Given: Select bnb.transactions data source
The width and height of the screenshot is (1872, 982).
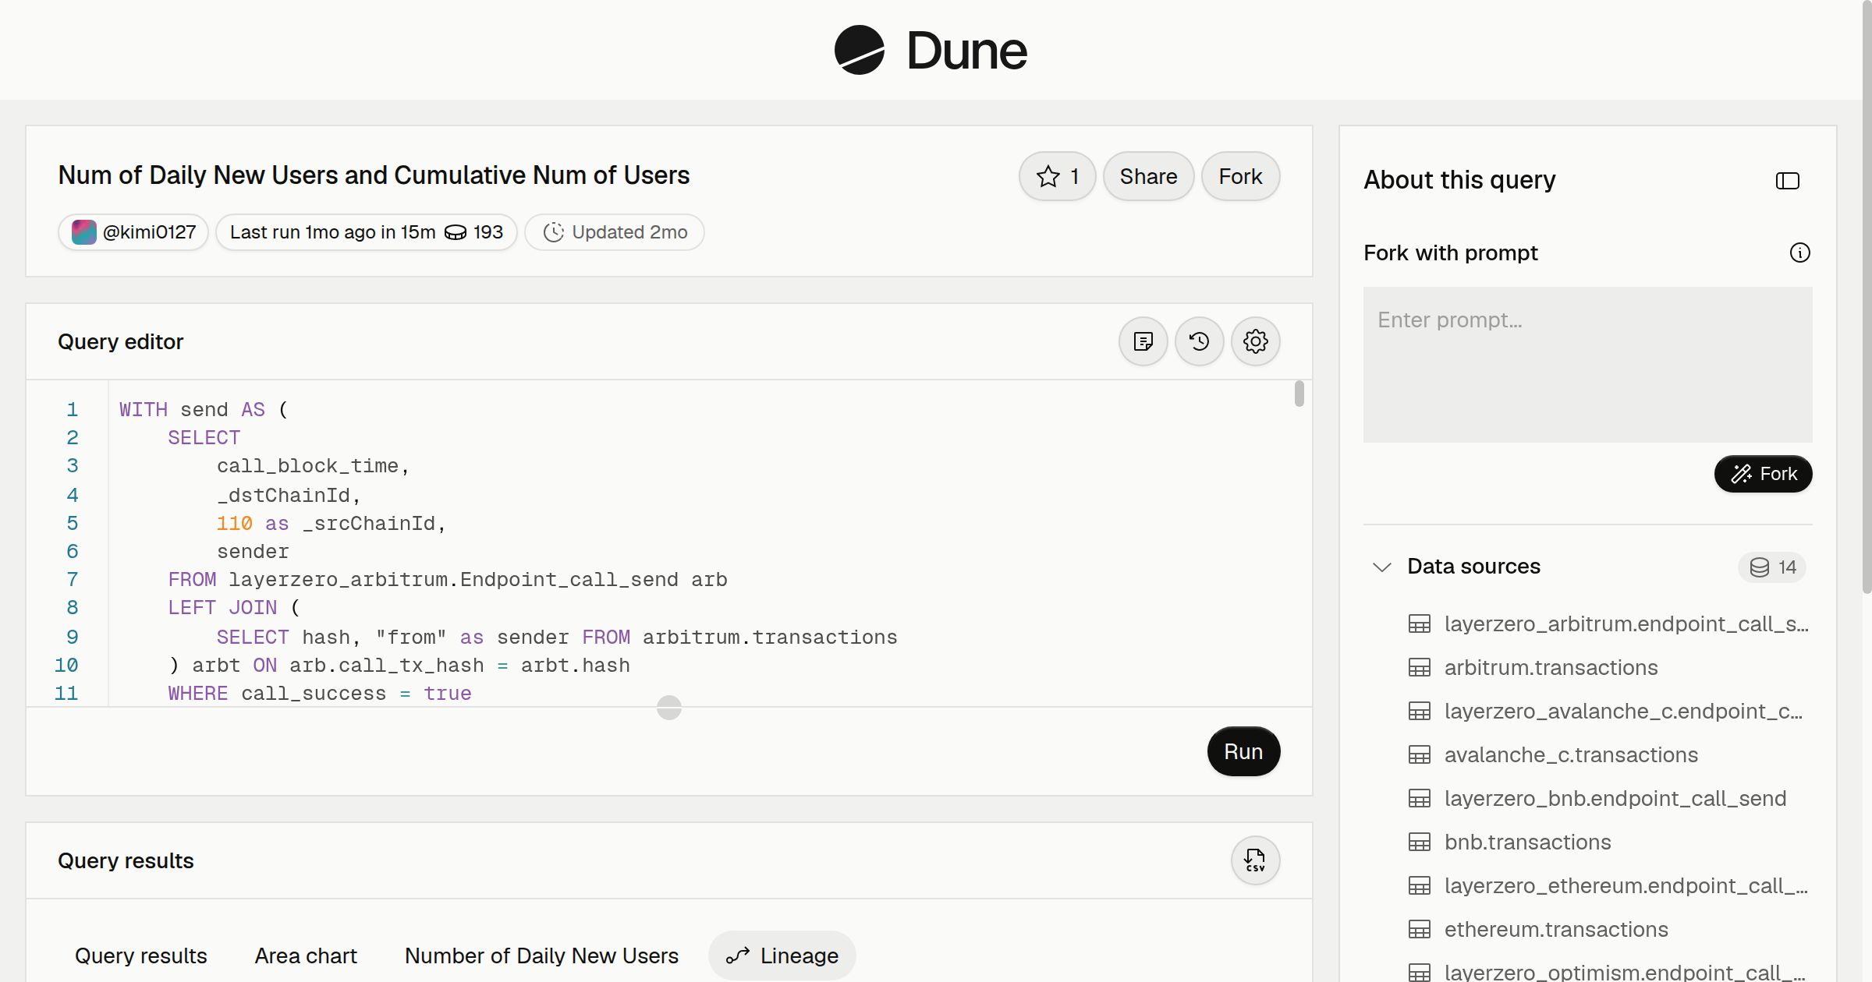Looking at the screenshot, I should click(1527, 842).
